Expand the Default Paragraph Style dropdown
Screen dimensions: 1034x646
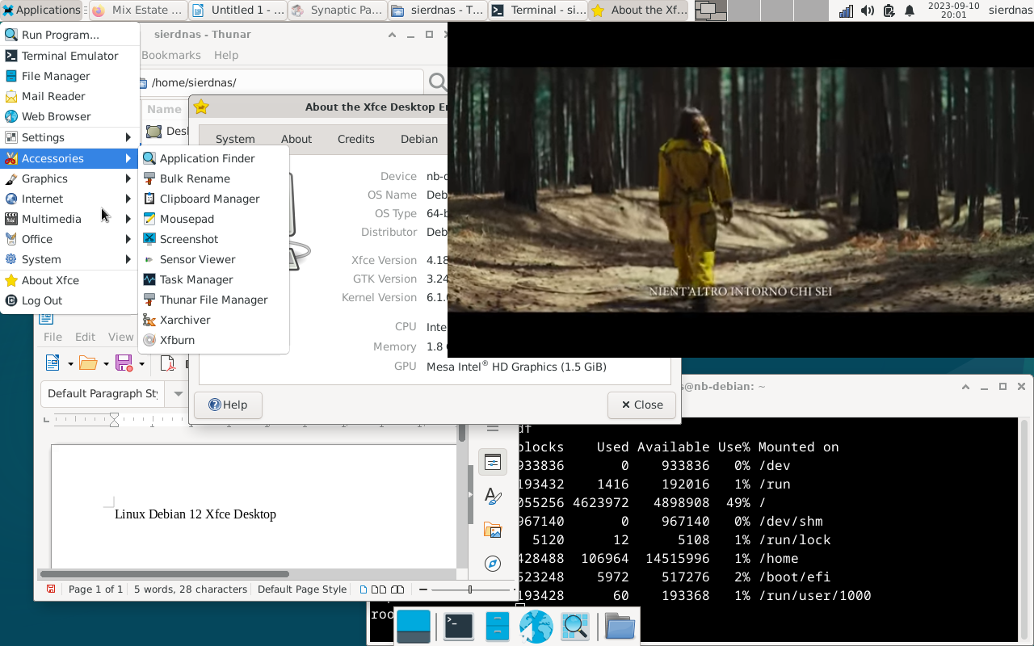(x=178, y=394)
